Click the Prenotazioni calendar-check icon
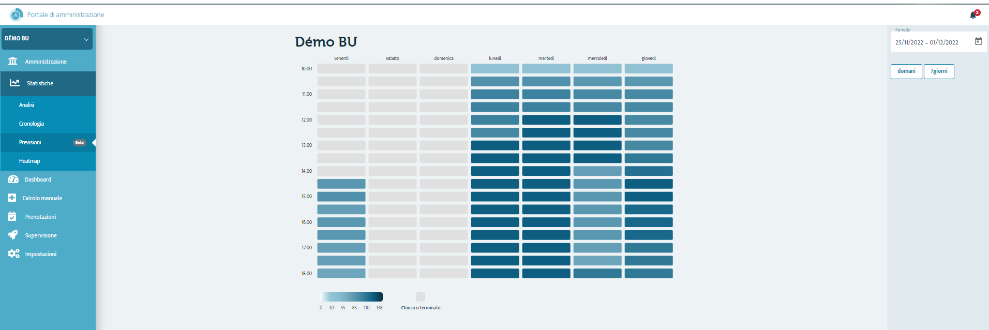 [x=12, y=216]
